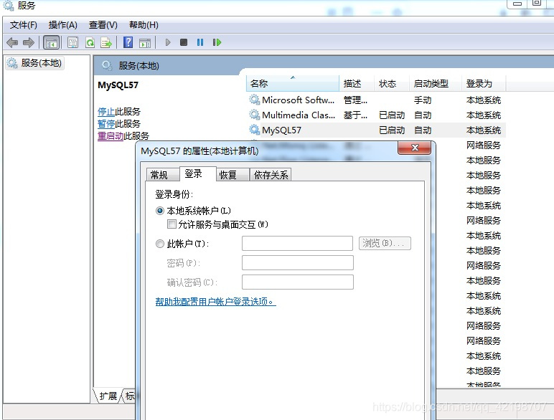Image resolution: width=554 pixels, height=420 pixels.
Task: Click the Forward arrow toolbar icon
Action: point(28,43)
